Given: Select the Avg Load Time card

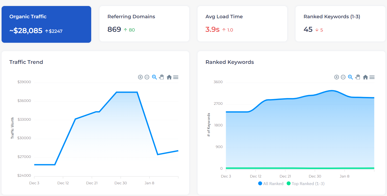Looking at the screenshot, I should pyautogui.click(x=242, y=24).
